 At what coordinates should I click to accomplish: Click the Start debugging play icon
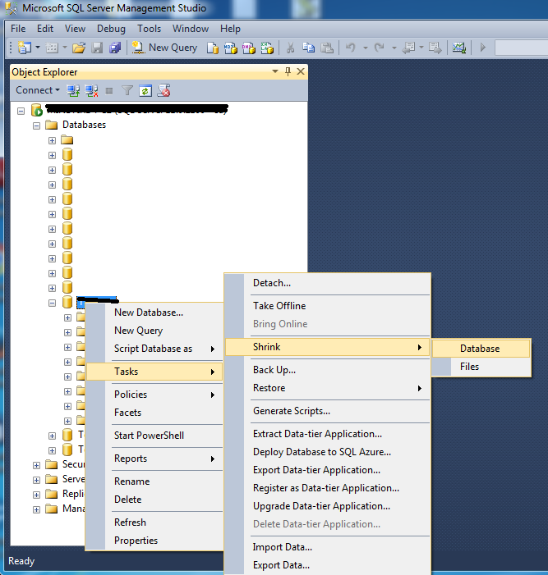pos(482,48)
